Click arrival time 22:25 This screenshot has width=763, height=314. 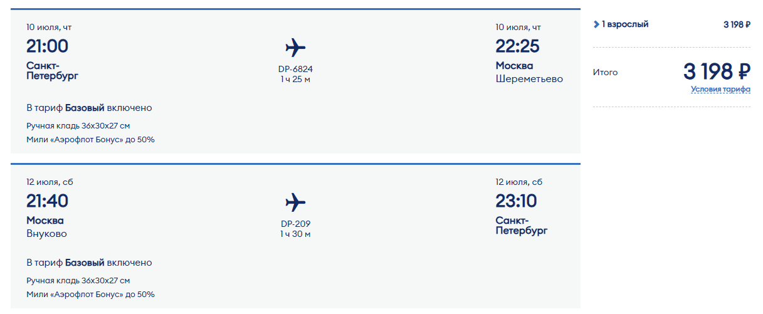pyautogui.click(x=517, y=46)
